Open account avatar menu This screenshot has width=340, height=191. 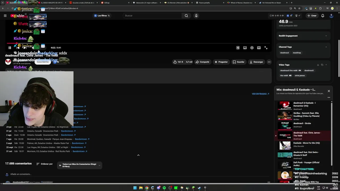point(331,16)
